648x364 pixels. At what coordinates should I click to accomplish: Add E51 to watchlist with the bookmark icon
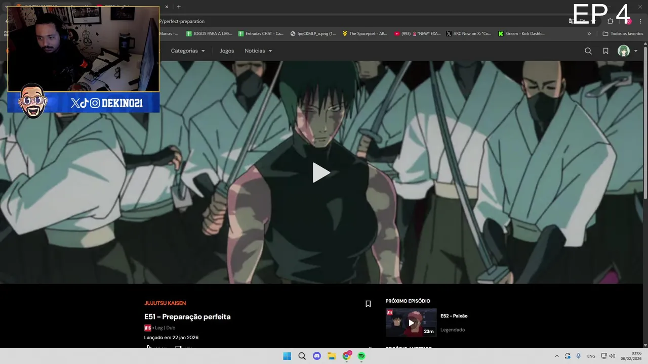[368, 304]
